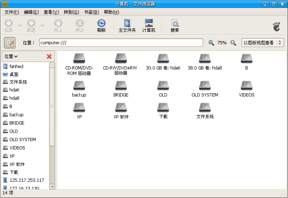288x198 pixels.
Task: Click the sidebar scrollbar up arrow
Action: pyautogui.click(x=52, y=65)
